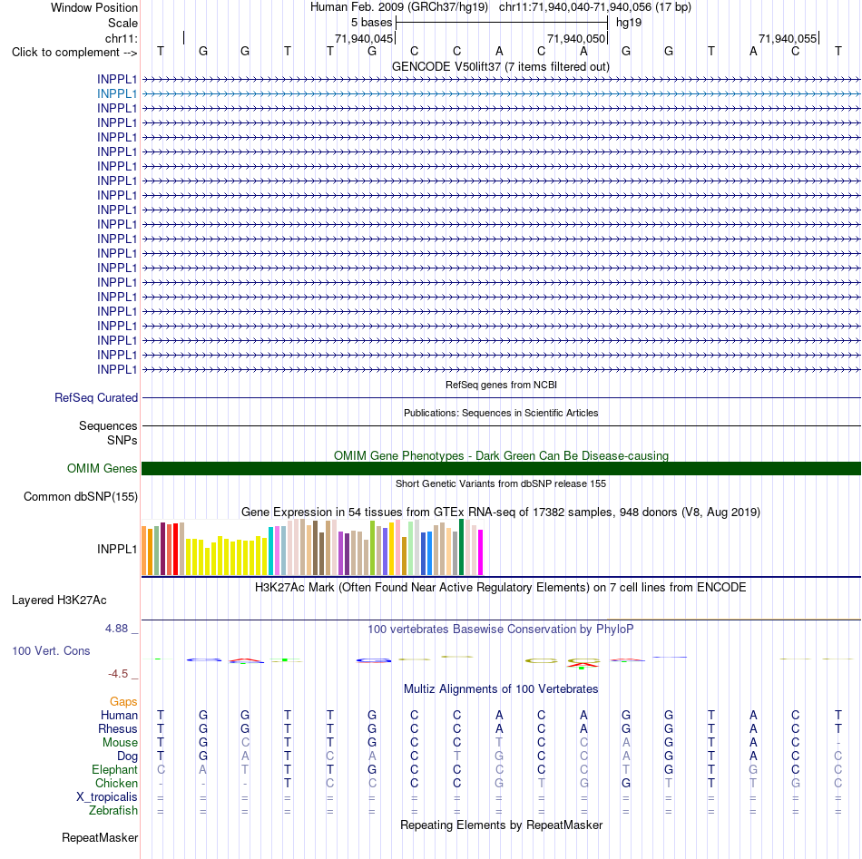Screen dimensions: 862x859
Task: Select the Zebrafish alignment row label
Action: (x=113, y=810)
